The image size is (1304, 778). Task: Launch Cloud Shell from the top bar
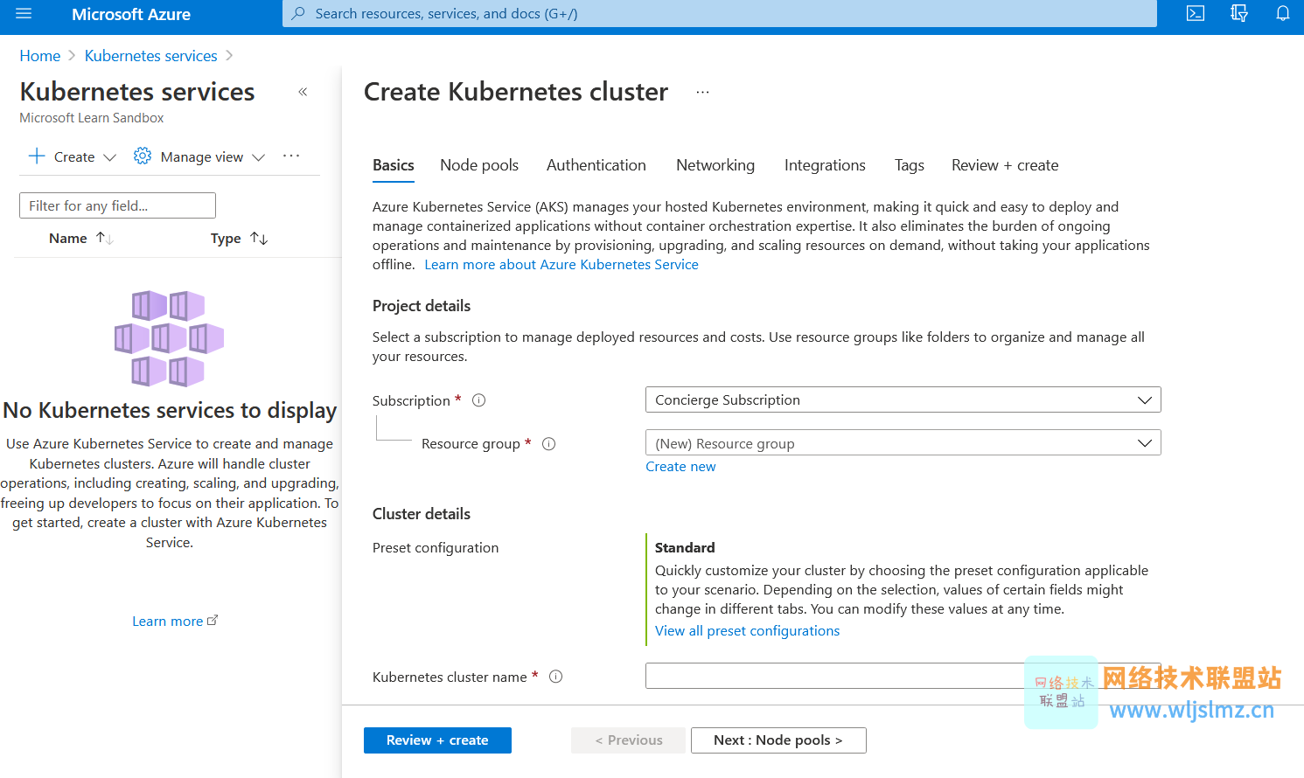click(1196, 14)
